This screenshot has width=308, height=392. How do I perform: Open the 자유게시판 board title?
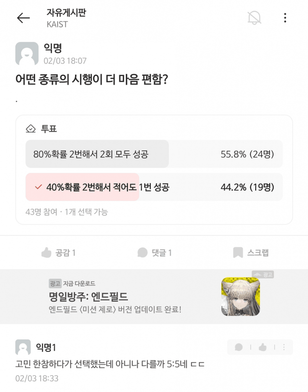pyautogui.click(x=66, y=13)
